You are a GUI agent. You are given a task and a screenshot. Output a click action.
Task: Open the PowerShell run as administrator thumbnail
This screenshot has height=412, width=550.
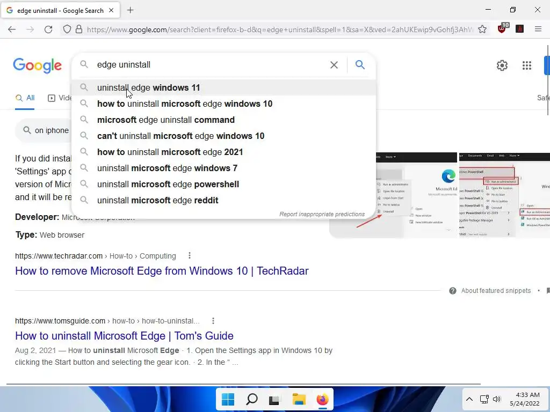coord(504,195)
